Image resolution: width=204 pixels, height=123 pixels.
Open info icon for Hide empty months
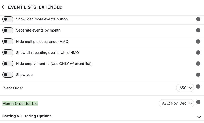198,64
